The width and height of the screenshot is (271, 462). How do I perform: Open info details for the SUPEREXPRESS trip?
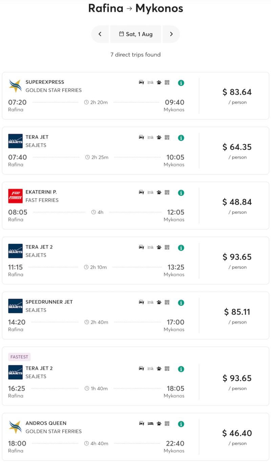[x=181, y=83]
